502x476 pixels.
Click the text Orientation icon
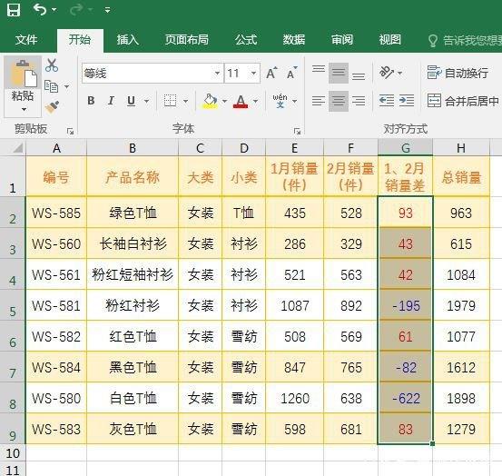(x=387, y=73)
